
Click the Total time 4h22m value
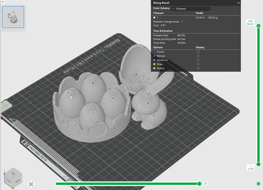coord(182,43)
